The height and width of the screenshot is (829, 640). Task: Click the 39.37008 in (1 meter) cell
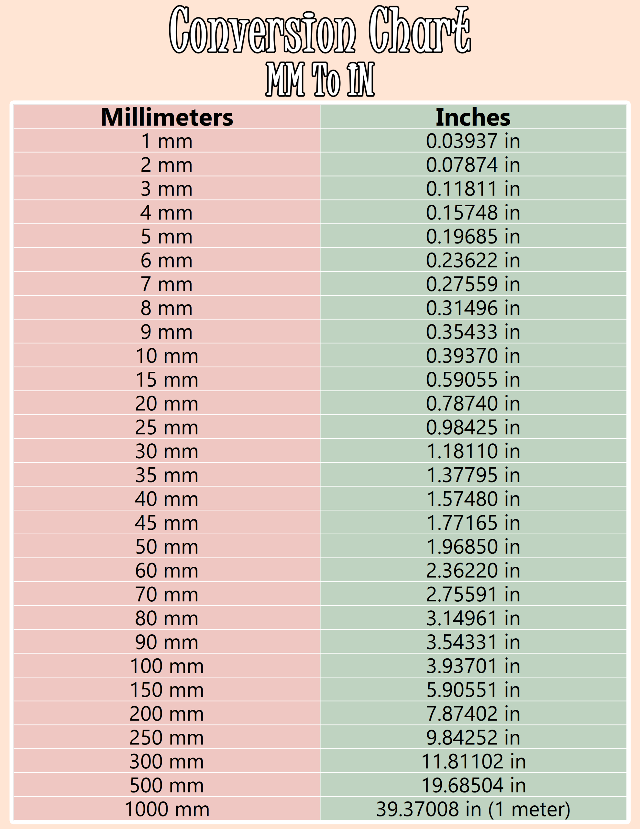[x=473, y=809]
